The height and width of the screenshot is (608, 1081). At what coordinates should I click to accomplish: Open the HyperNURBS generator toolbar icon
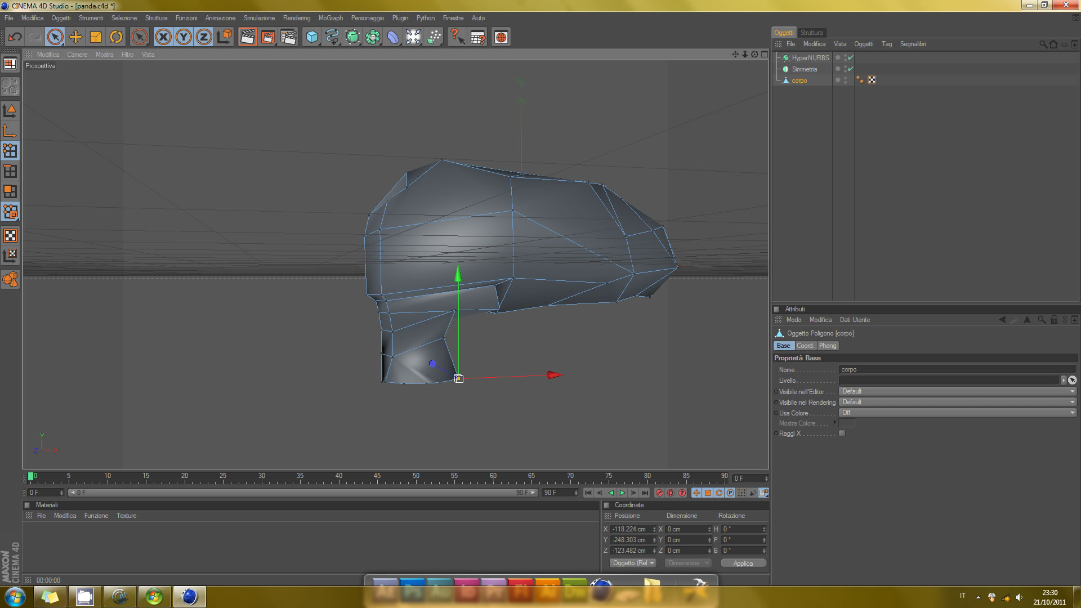352,37
